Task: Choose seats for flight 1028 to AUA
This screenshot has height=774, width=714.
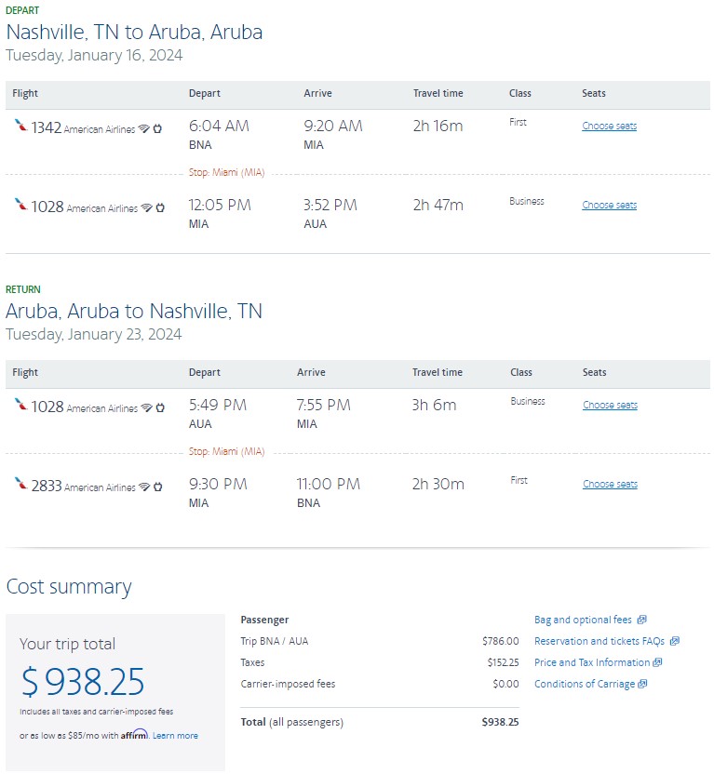Action: click(608, 205)
